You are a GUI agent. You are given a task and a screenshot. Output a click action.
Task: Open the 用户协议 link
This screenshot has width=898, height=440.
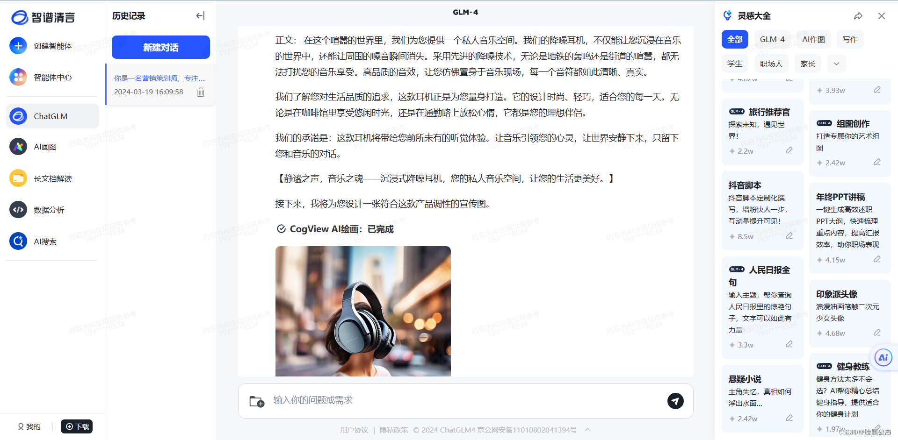(354, 430)
